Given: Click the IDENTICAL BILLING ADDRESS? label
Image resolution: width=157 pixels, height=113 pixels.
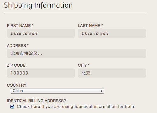Looking at the screenshot, I should click(x=36, y=101).
